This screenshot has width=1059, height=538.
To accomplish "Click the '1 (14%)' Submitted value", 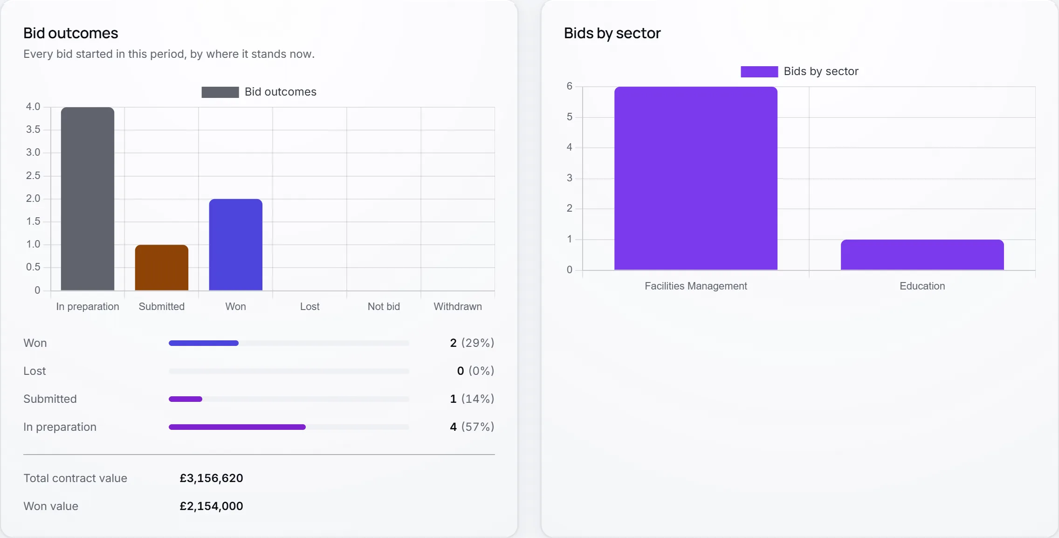I will 472,399.
